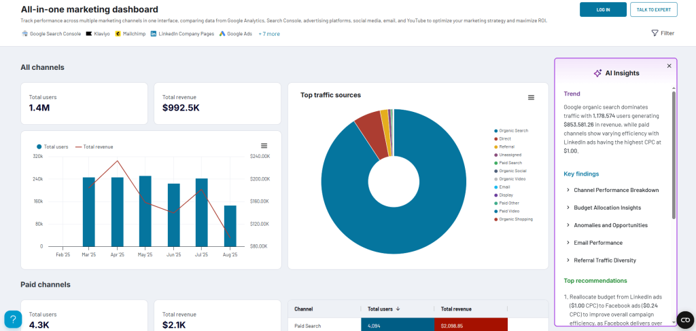696x331 pixels.
Task: Click the AI Insights panel scrollbar
Action: [674, 155]
